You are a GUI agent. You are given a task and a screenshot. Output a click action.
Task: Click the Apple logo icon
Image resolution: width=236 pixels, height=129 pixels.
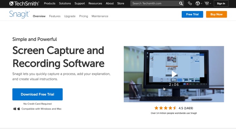[x=19, y=109]
